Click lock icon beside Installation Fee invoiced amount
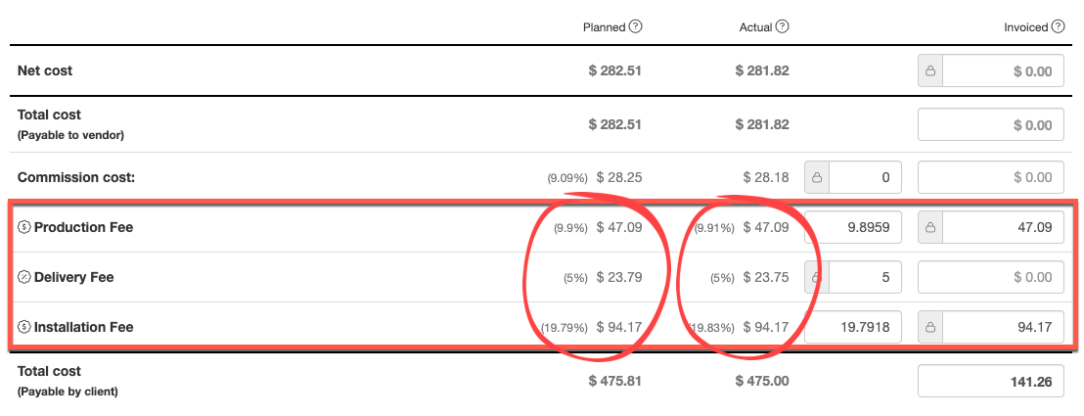 point(930,327)
